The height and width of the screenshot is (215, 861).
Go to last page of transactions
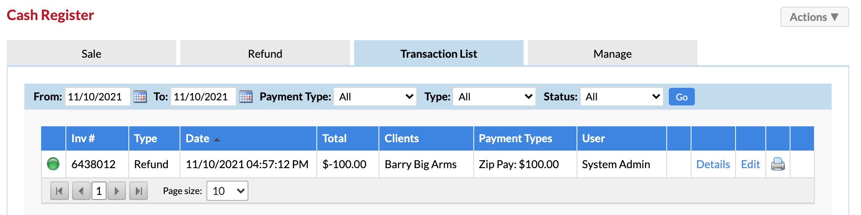click(x=138, y=191)
